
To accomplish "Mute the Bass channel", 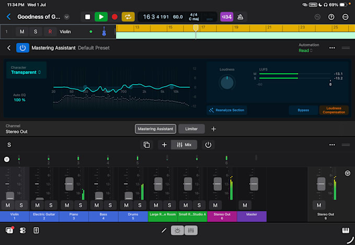I will point(97,205).
